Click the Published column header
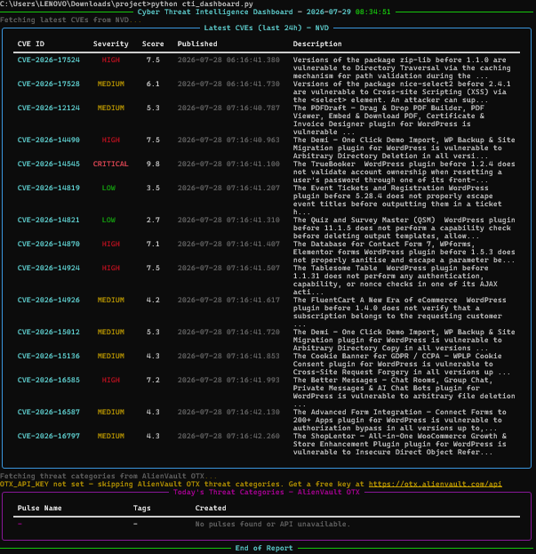536x554 pixels. 197,44
